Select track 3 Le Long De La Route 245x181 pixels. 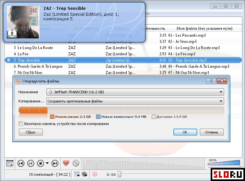(123, 48)
